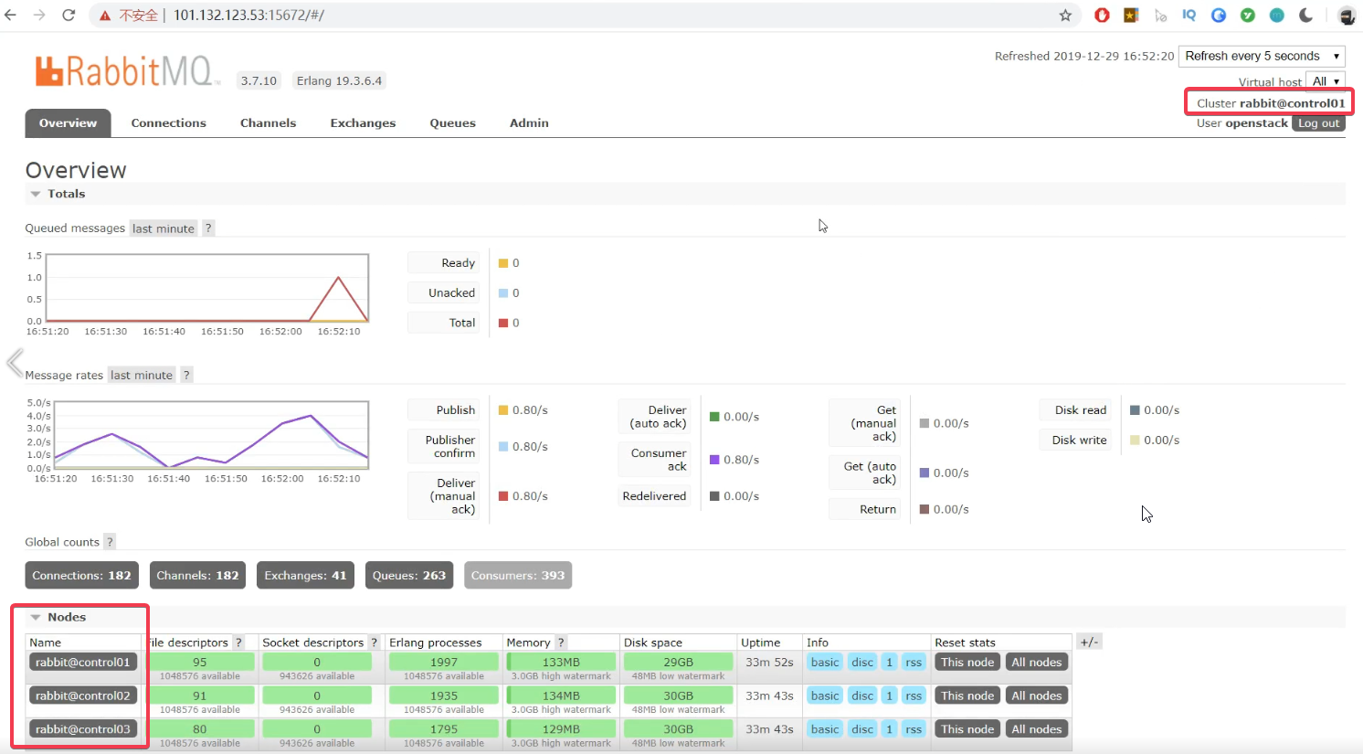This screenshot has width=1363, height=754.
Task: Switch to the Queues tab
Action: click(452, 123)
